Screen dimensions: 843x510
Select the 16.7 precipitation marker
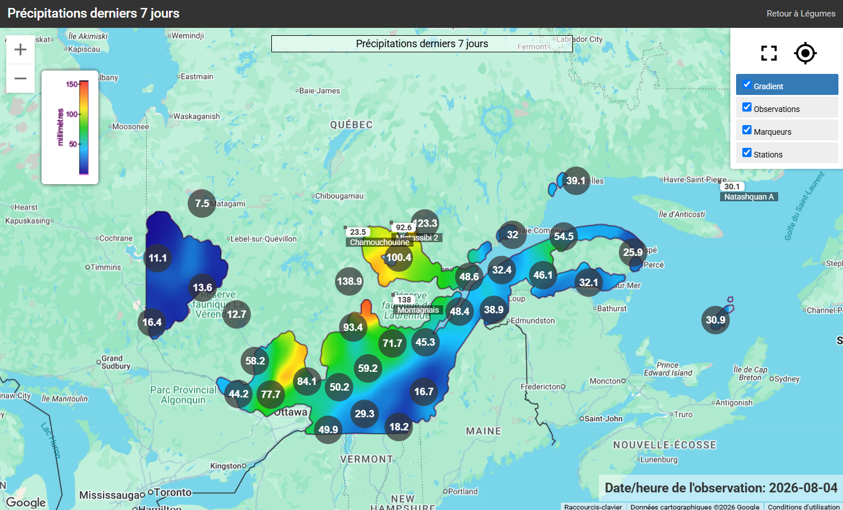(424, 392)
